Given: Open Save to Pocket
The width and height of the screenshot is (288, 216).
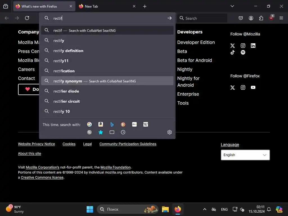Looking at the screenshot, I should click(x=241, y=18).
